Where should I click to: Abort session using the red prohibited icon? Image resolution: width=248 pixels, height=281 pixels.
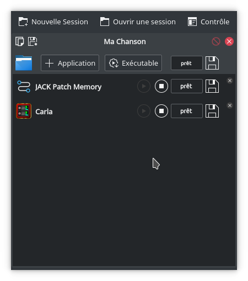pyautogui.click(x=216, y=41)
